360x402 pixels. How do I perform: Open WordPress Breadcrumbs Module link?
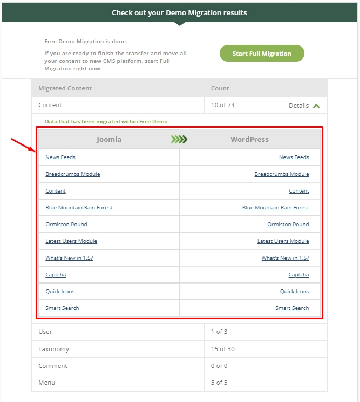click(x=282, y=174)
